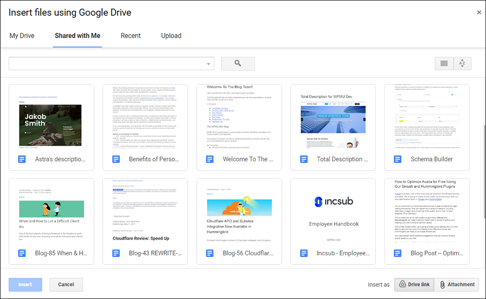Click the doc icon beside Blog Post -- Optim...
The height and width of the screenshot is (299, 486).
(x=398, y=253)
